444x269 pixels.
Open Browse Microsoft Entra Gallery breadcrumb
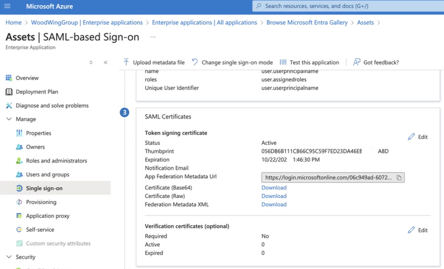307,22
